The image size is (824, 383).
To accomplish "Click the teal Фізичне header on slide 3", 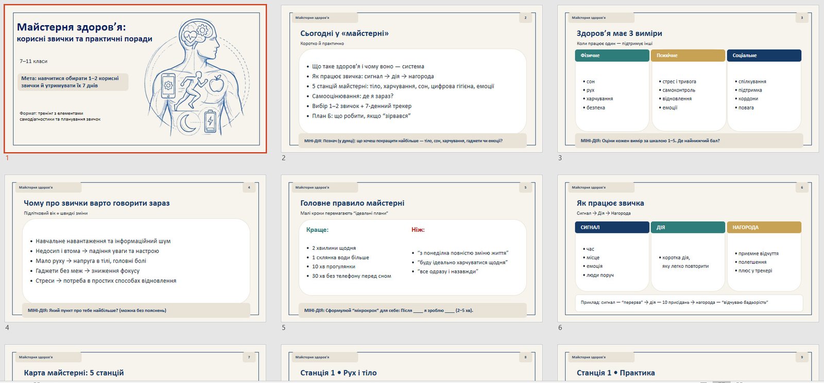I will [x=612, y=56].
